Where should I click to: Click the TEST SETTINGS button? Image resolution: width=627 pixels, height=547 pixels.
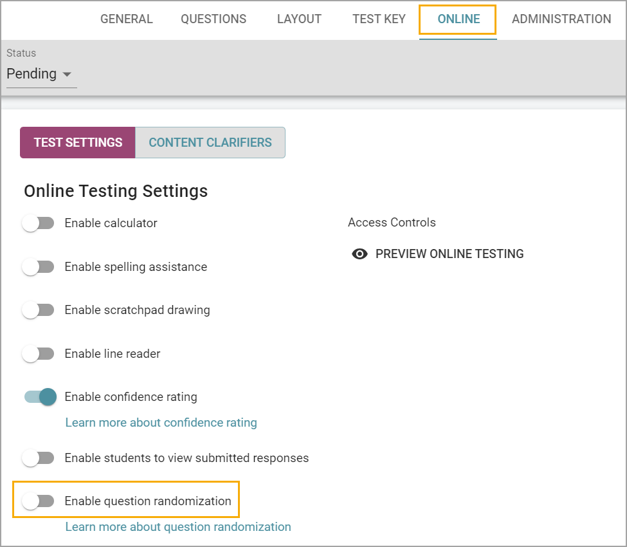pos(78,142)
